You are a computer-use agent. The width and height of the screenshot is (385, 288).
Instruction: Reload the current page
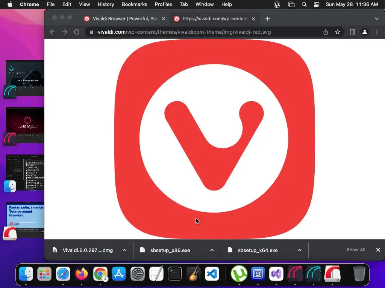click(77, 32)
